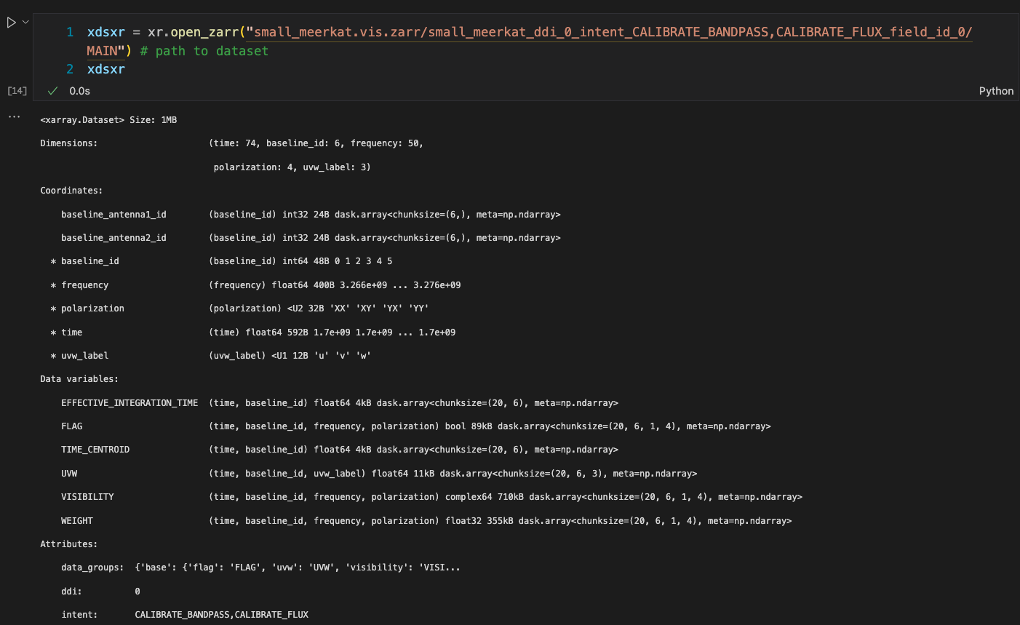Click the '# path to dataset' comment
This screenshot has height=625, width=1020.
[x=204, y=51]
